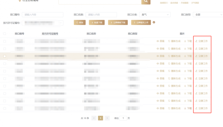Click page number 1 in pagination

(100, 118)
